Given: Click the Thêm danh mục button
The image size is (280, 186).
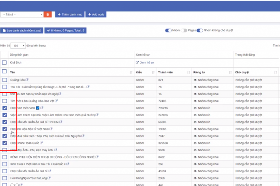Looking at the screenshot, I should click(x=69, y=15).
